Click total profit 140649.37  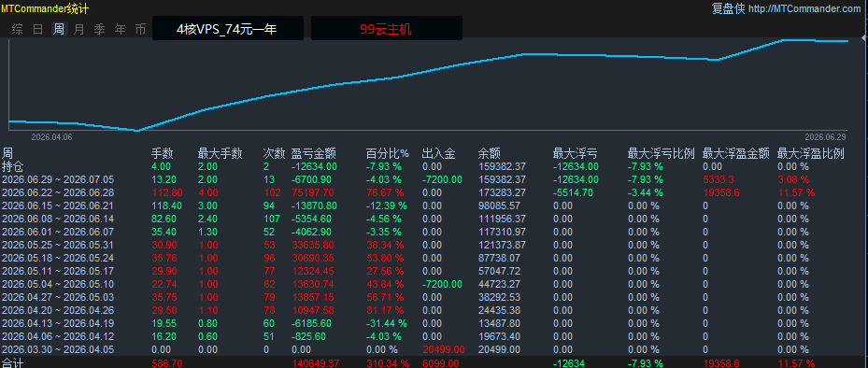click(315, 363)
